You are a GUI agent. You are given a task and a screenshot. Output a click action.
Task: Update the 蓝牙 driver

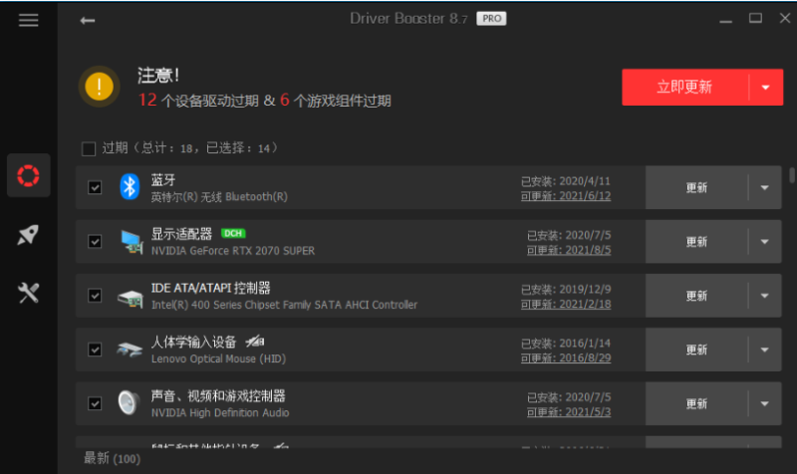point(696,187)
